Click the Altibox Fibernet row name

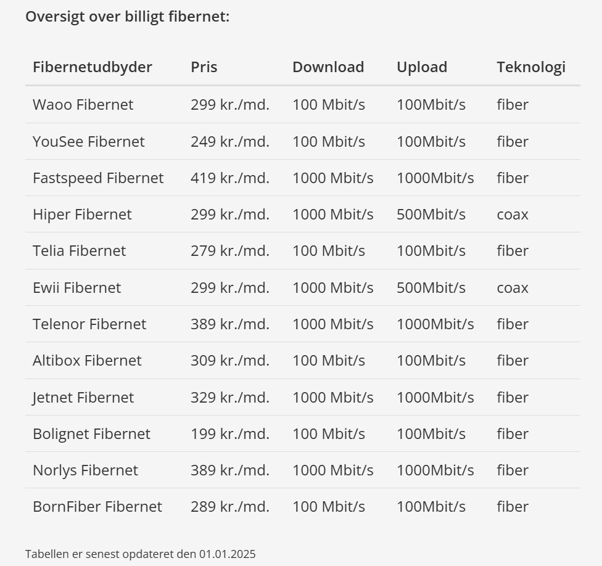click(87, 361)
